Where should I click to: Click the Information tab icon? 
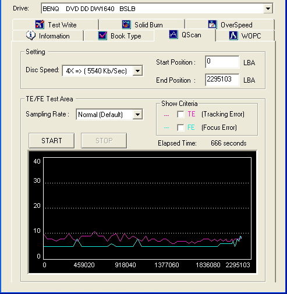pyautogui.click(x=31, y=36)
